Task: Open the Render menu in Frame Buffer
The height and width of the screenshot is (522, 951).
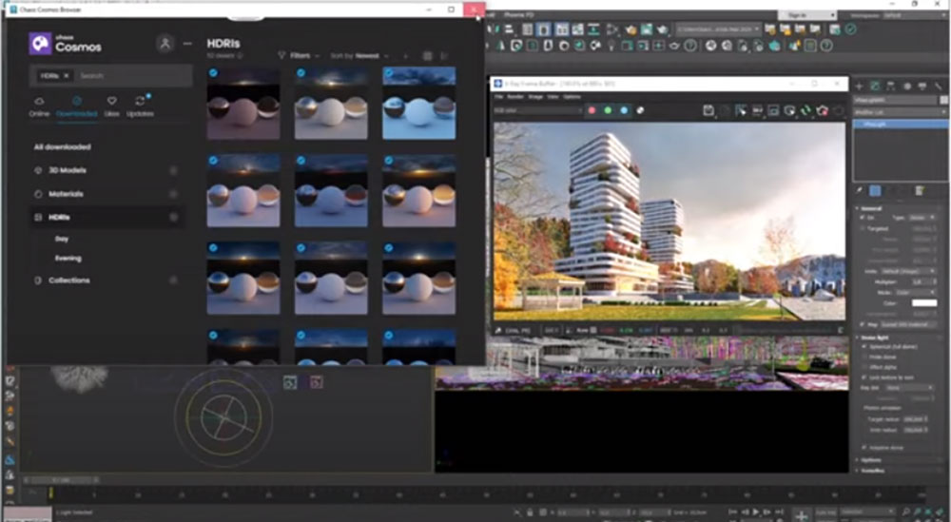Action: [x=514, y=97]
